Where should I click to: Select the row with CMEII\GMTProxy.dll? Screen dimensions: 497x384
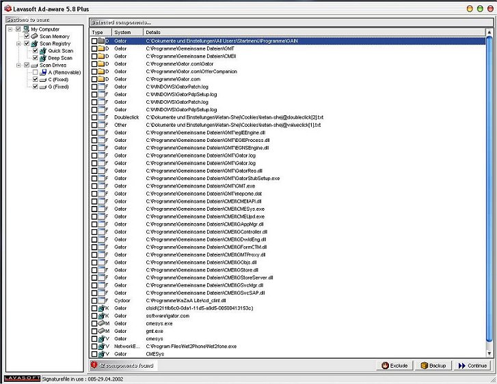(x=288, y=254)
